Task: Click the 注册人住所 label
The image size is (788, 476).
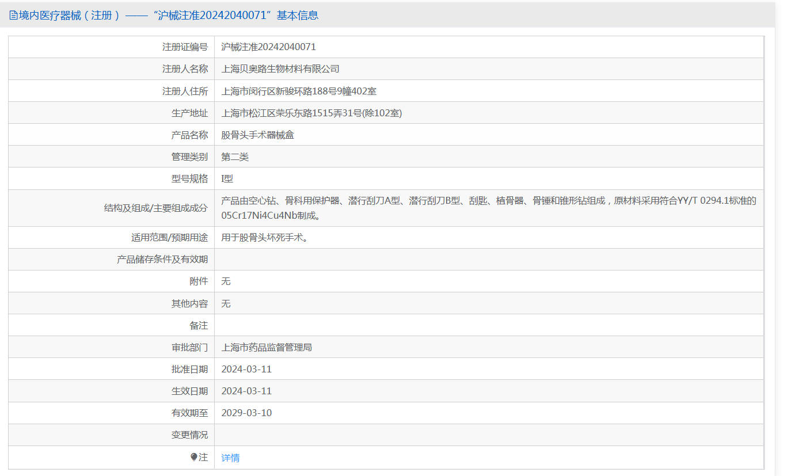Action: coord(185,91)
